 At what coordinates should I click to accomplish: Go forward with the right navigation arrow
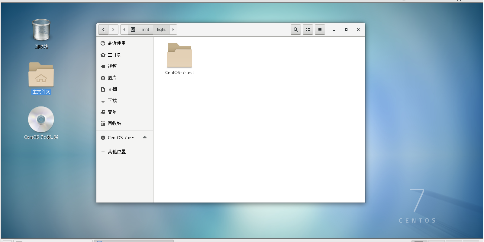(x=113, y=30)
